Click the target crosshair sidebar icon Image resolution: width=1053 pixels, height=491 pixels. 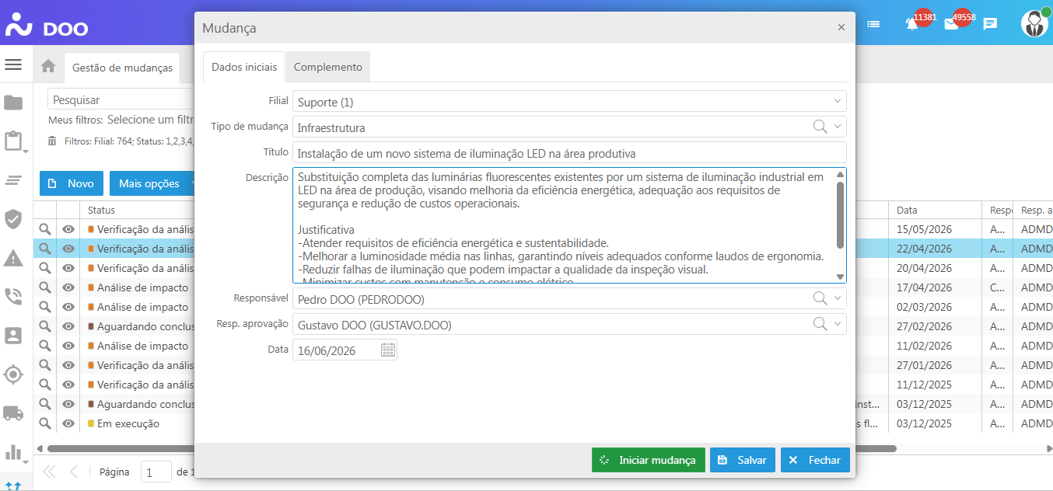[x=13, y=374]
